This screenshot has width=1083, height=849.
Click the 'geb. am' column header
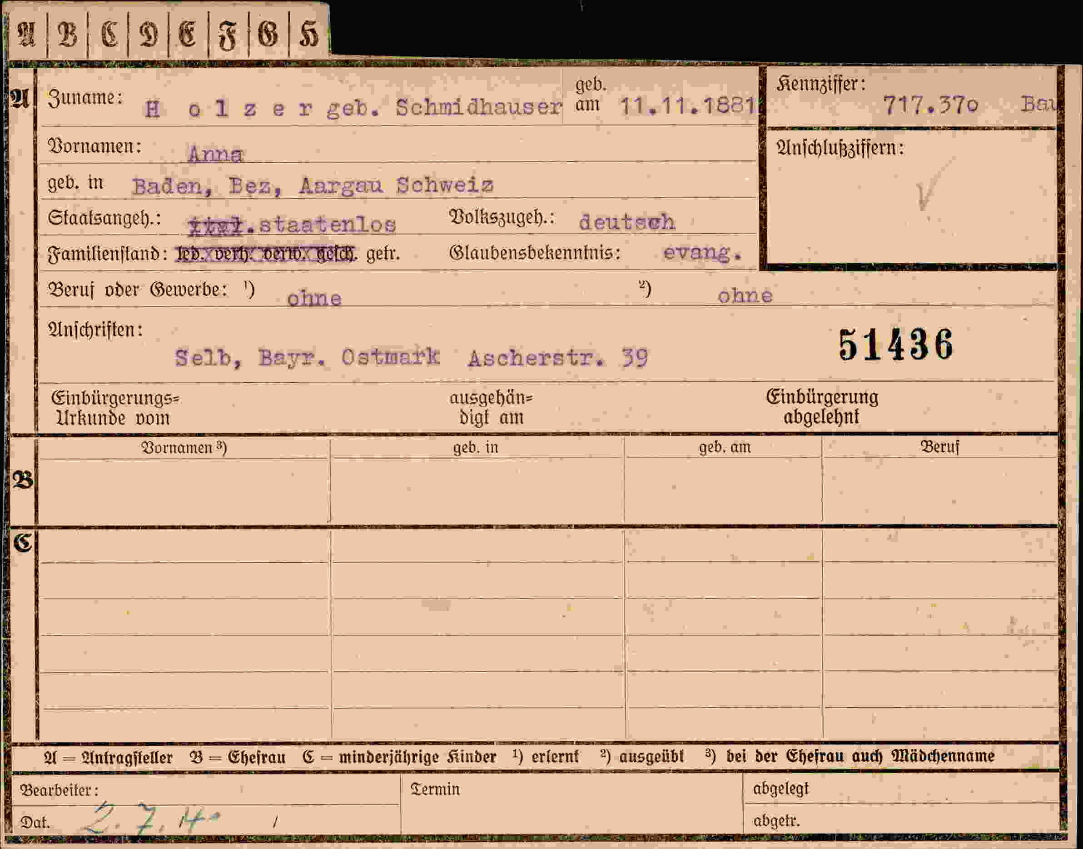click(725, 447)
